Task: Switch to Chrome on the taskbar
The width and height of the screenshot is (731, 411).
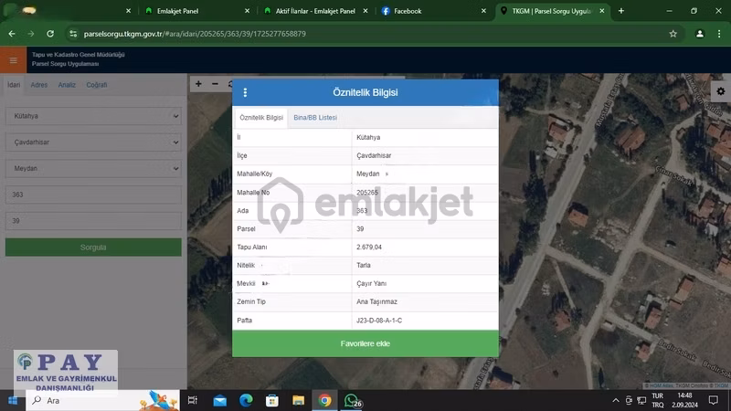Action: tap(324, 400)
